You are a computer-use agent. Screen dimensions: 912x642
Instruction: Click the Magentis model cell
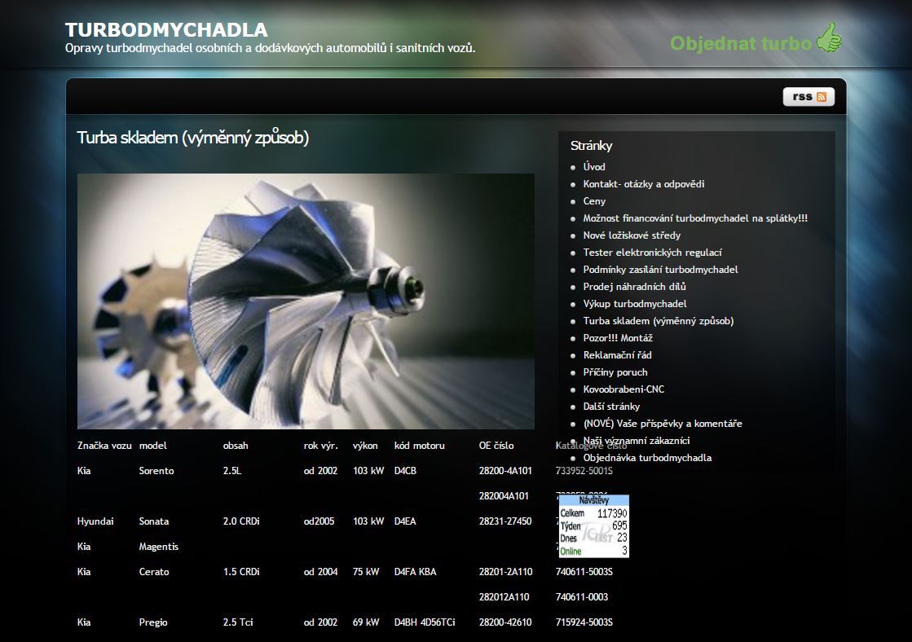point(159,547)
